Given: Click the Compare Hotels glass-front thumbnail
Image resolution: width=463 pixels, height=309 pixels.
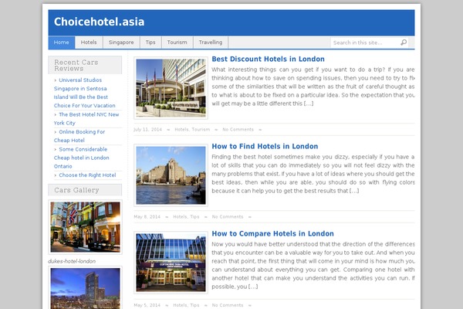Looking at the screenshot, I should click(171, 263).
